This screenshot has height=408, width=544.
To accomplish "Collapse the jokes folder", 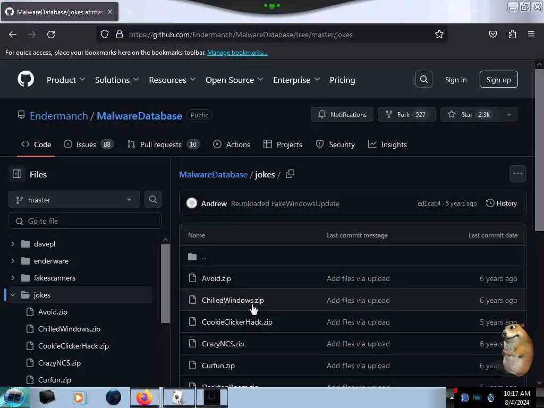I will coord(13,295).
